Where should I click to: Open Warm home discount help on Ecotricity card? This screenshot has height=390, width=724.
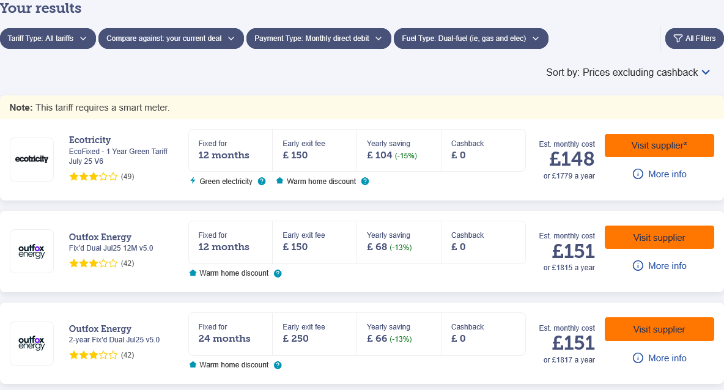point(365,182)
